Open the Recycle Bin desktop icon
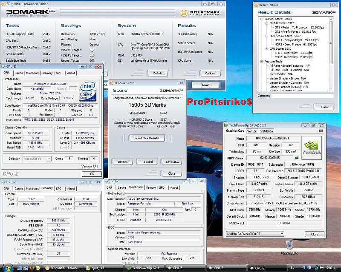341x272 pixels. [289, 247]
